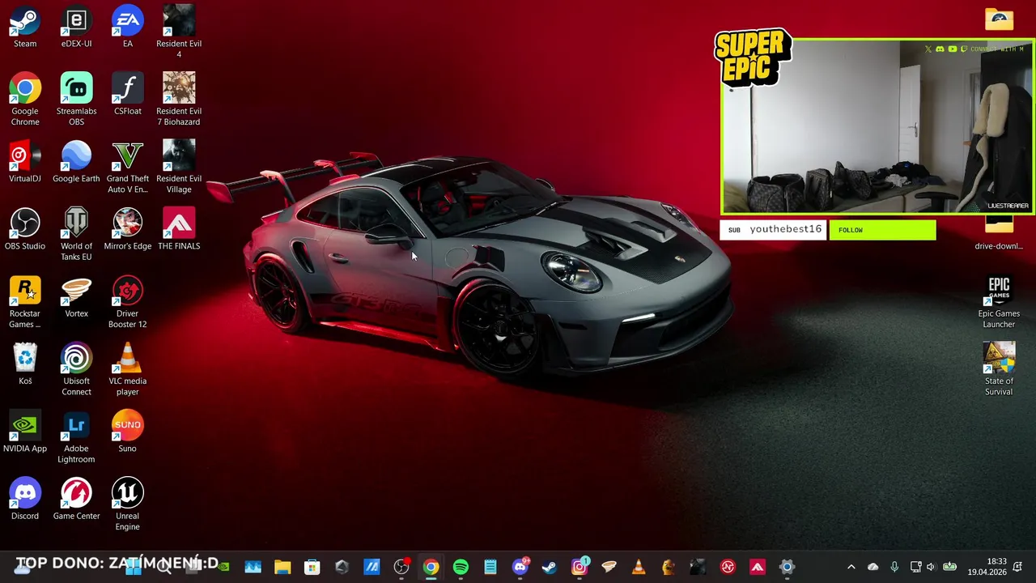Open VLC cone icon on the taskbar
The height and width of the screenshot is (583, 1036).
(x=639, y=567)
